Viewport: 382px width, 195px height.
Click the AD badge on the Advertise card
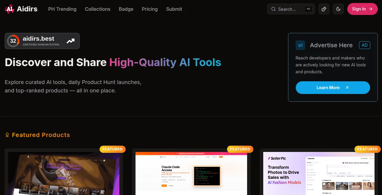pos(364,45)
